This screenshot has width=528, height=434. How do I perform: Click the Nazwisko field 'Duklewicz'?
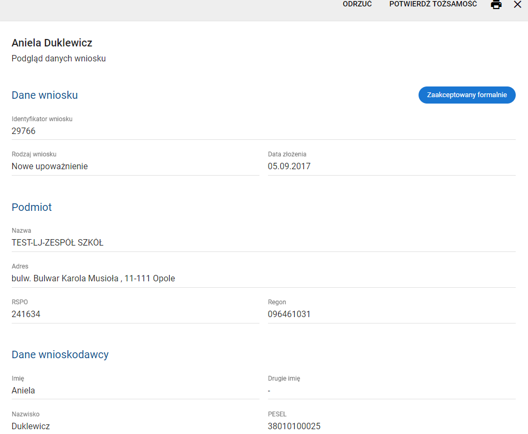31,426
